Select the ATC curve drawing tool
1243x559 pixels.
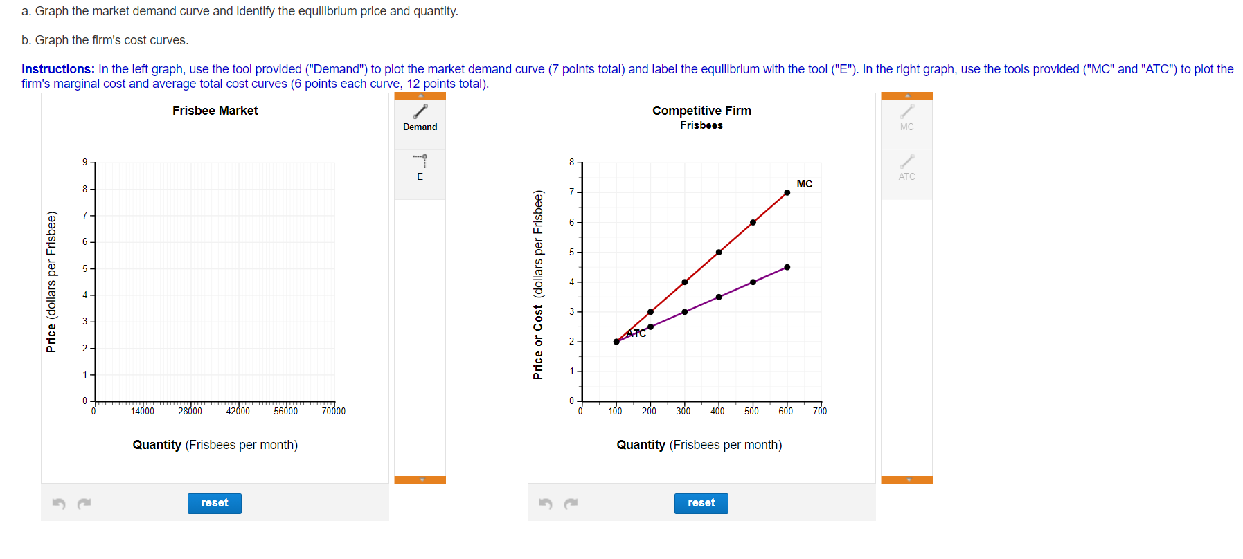pyautogui.click(x=907, y=167)
